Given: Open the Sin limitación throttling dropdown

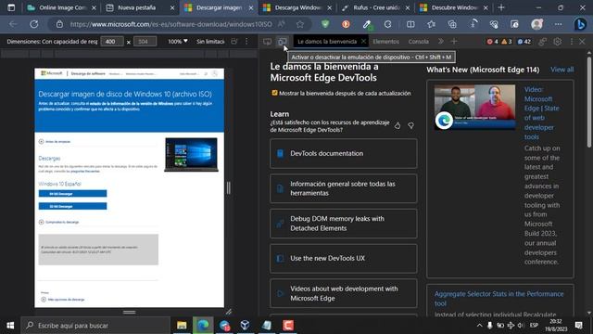Looking at the screenshot, I should (x=210, y=41).
